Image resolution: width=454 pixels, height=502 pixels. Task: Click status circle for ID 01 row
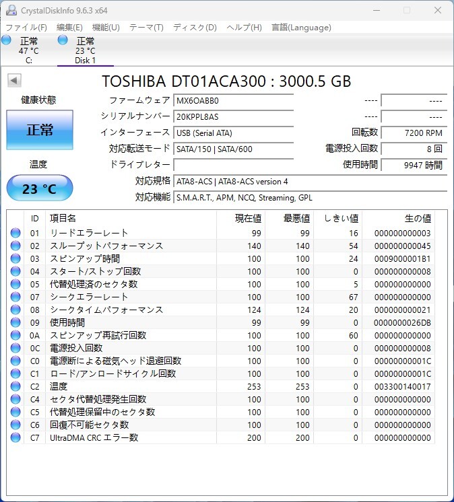pos(15,233)
